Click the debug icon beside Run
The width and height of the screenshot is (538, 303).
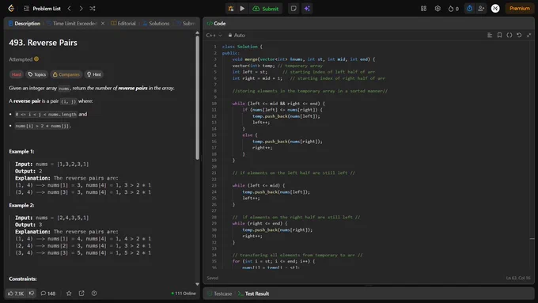pos(231,9)
